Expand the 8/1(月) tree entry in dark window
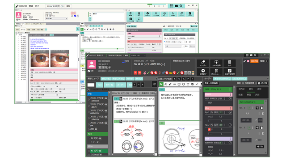 click(x=89, y=151)
